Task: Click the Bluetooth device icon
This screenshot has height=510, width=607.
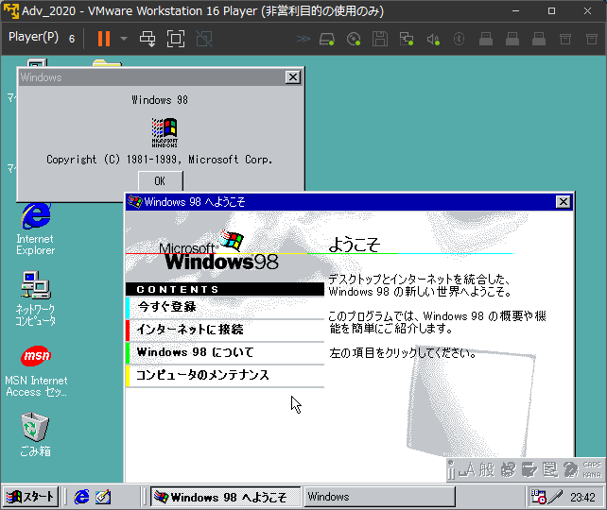Action: point(460,39)
